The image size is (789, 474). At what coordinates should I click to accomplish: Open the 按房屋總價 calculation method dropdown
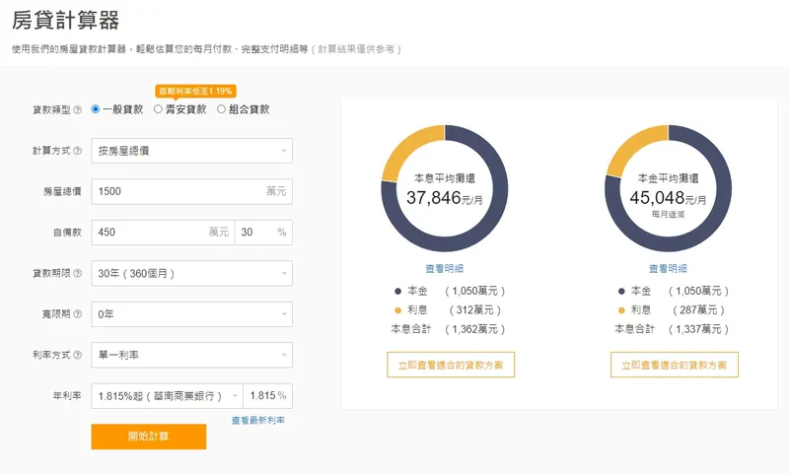191,151
